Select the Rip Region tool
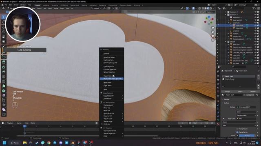 click(x=4, y=114)
